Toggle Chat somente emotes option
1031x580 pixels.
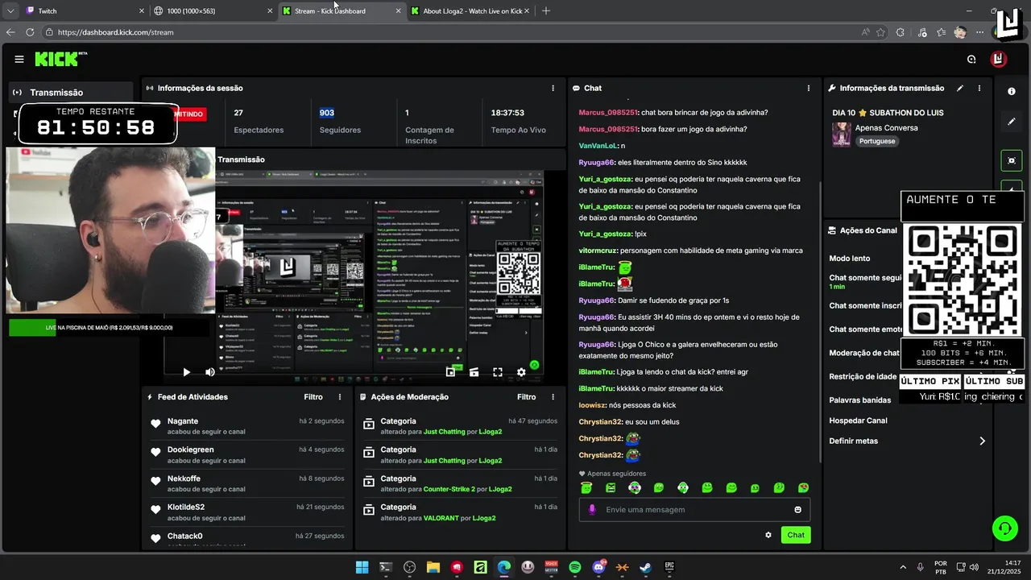(865, 329)
